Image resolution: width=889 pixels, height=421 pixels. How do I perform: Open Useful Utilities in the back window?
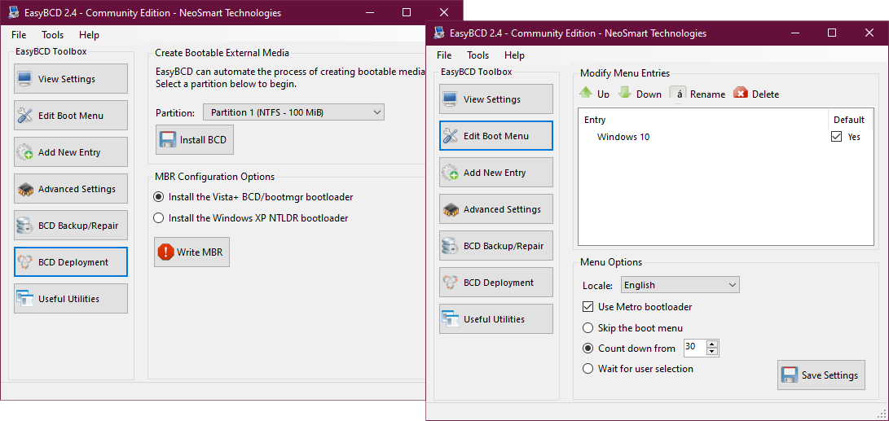point(71,299)
